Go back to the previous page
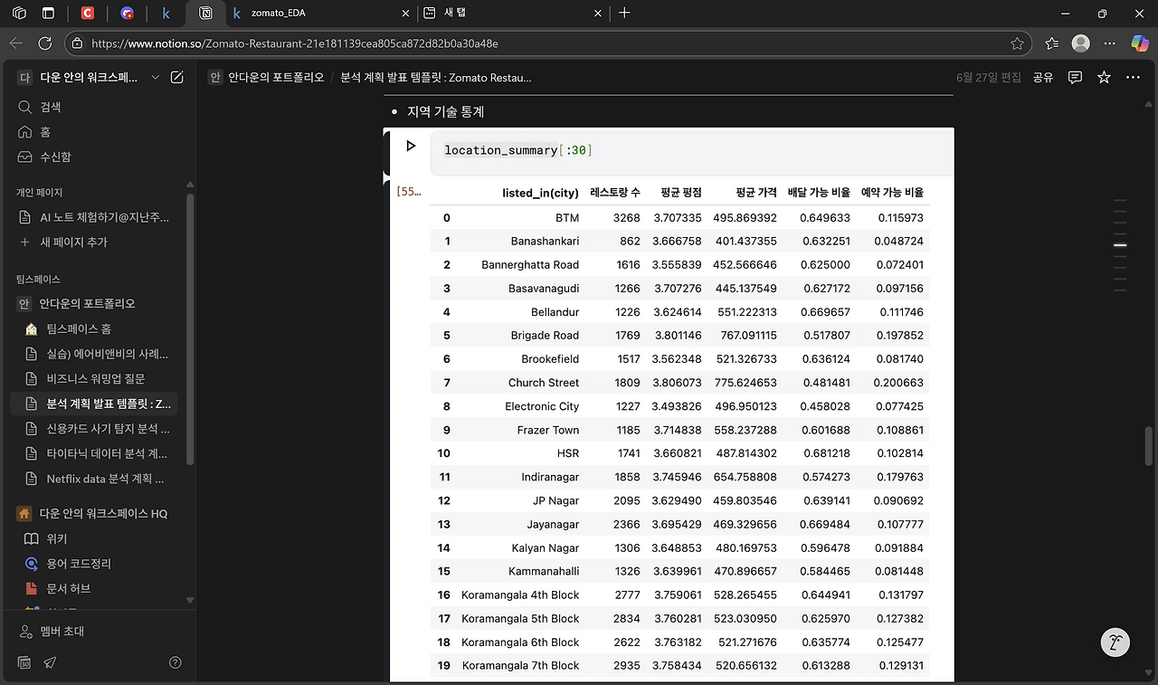Screen dimensions: 1158x685 click(x=16, y=43)
